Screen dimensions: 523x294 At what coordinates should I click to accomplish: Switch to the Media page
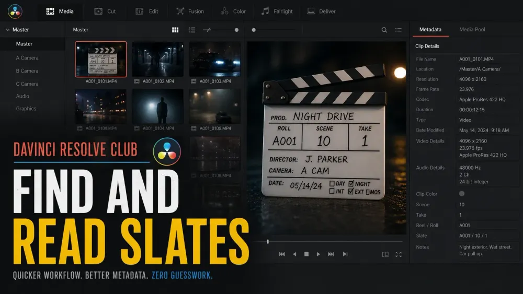click(x=60, y=11)
